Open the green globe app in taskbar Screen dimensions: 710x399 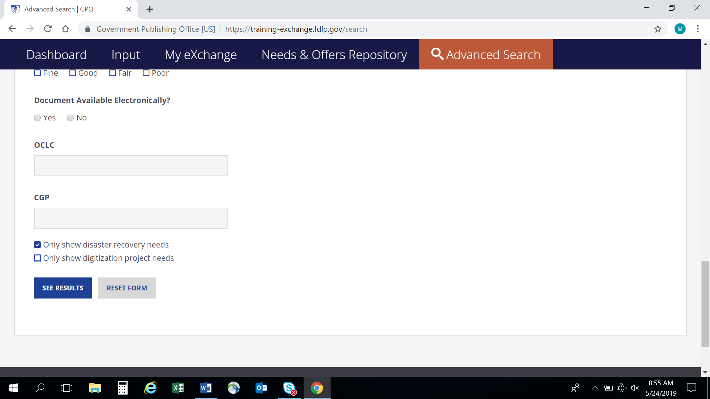[234, 388]
